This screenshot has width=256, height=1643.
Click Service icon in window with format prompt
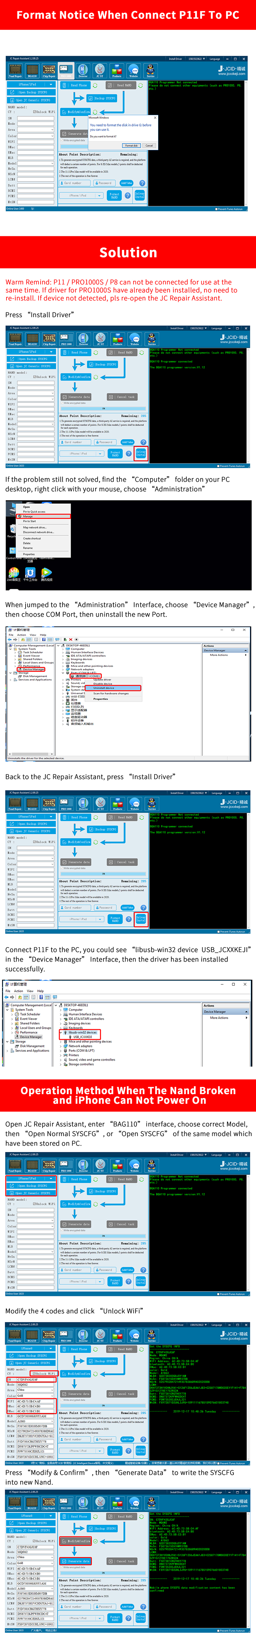[151, 70]
